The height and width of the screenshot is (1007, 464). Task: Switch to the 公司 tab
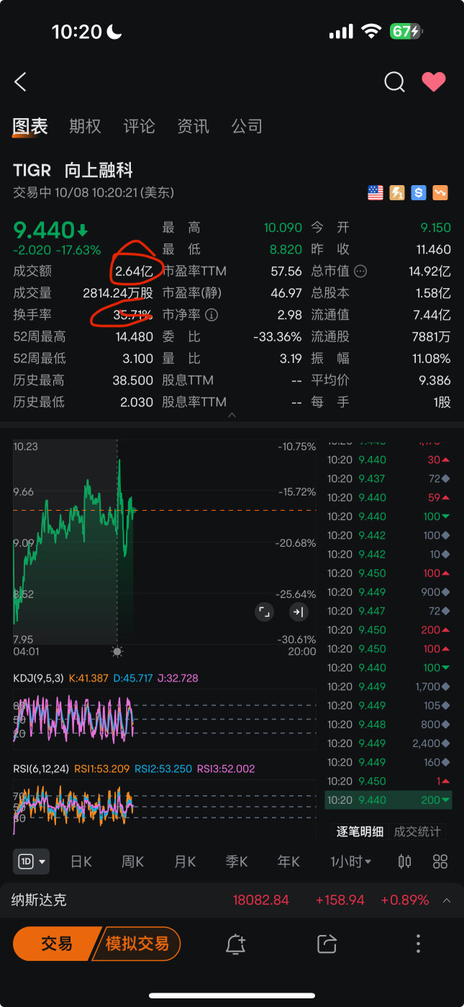[x=247, y=126]
